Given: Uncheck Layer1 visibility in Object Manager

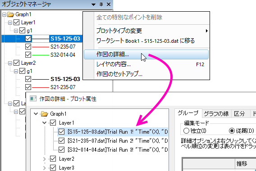Looking at the screenshot, I should (17, 22).
